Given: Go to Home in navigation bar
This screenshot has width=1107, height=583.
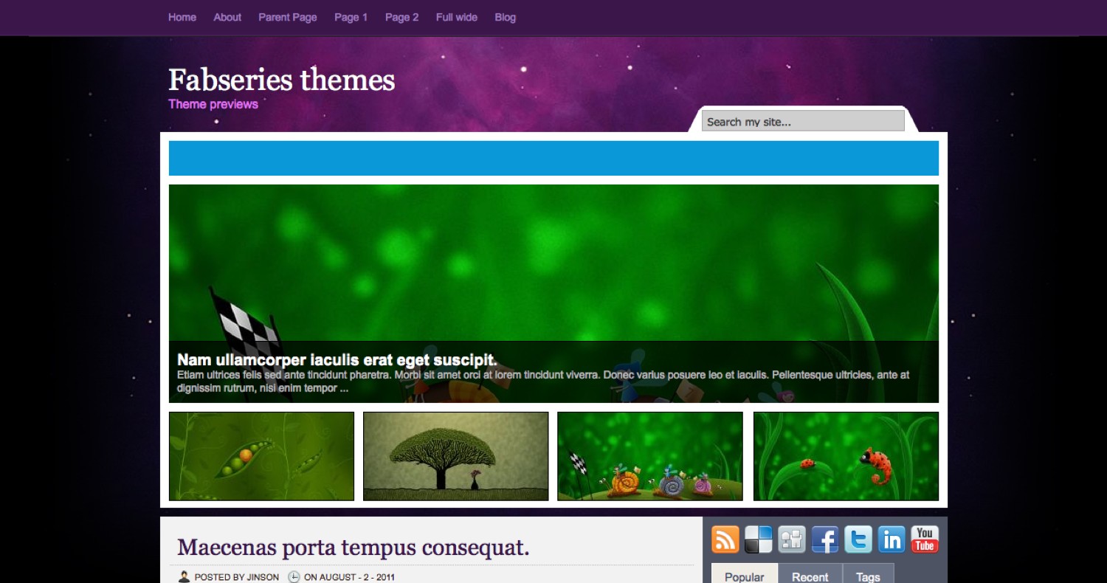Looking at the screenshot, I should pyautogui.click(x=182, y=17).
